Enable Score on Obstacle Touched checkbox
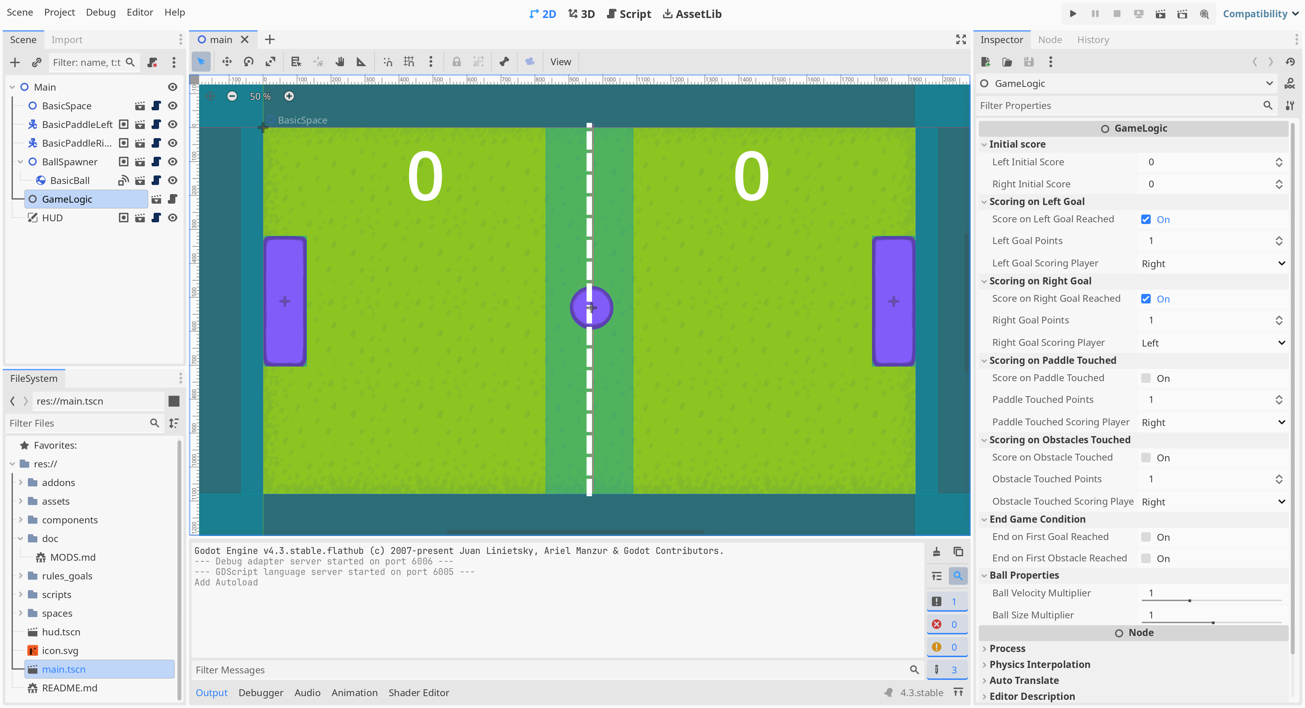This screenshot has width=1305, height=708. coord(1145,458)
